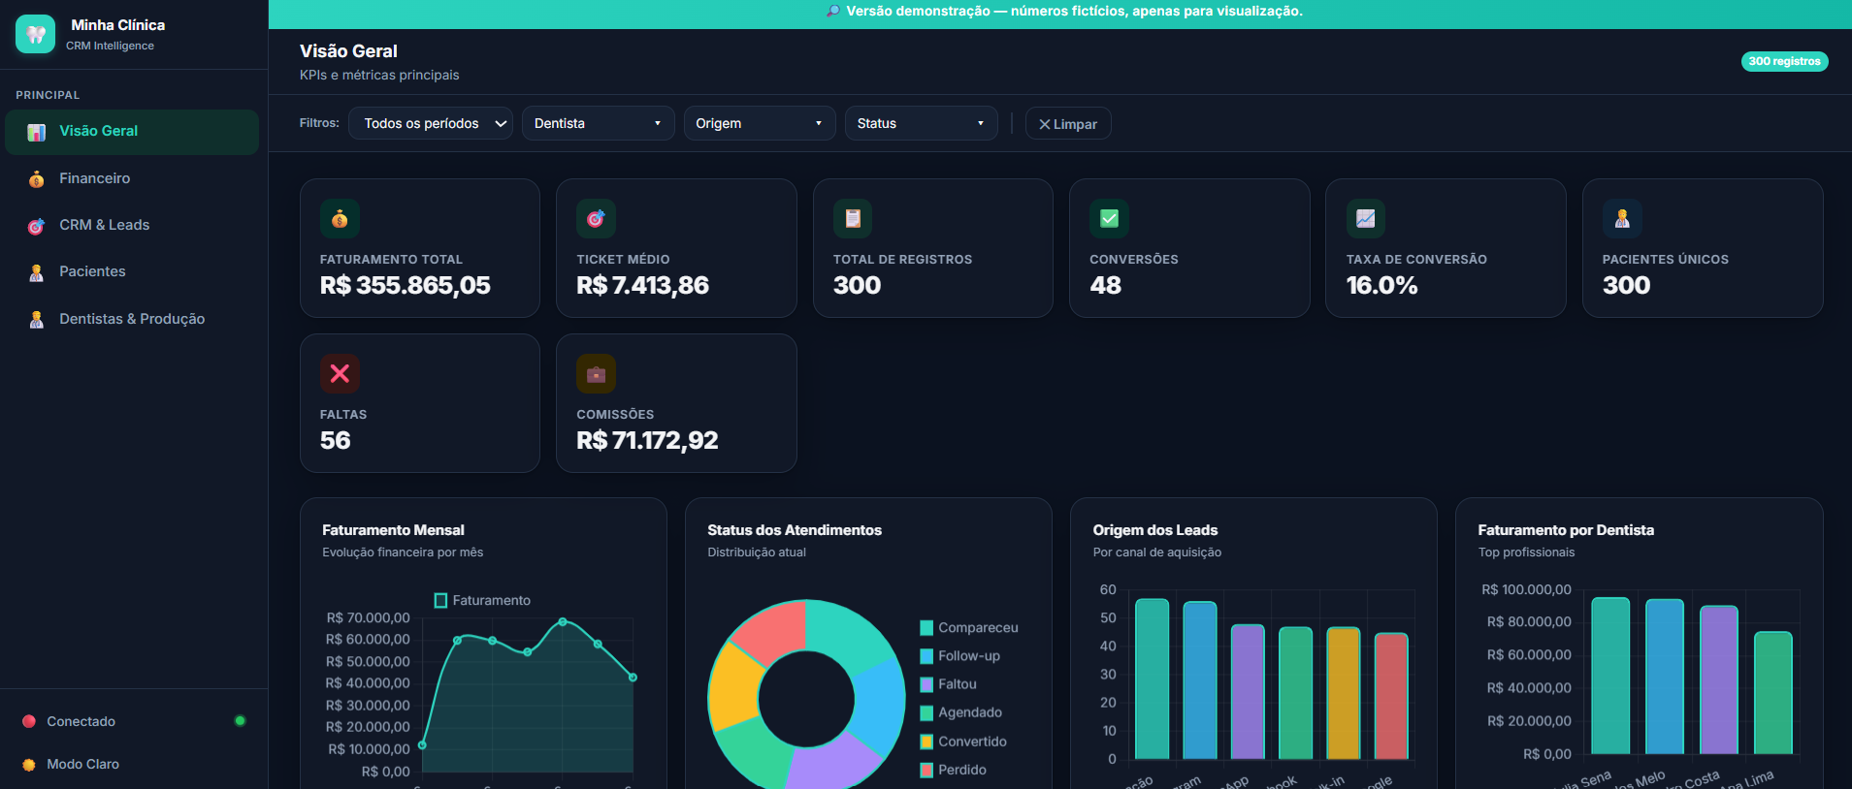The image size is (1852, 789).
Task: Click the Origem dos Leads chart title
Action: [1154, 530]
